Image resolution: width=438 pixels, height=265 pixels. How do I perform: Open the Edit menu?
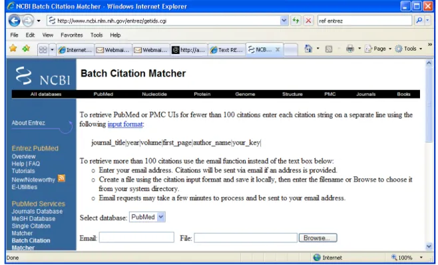tap(30, 35)
